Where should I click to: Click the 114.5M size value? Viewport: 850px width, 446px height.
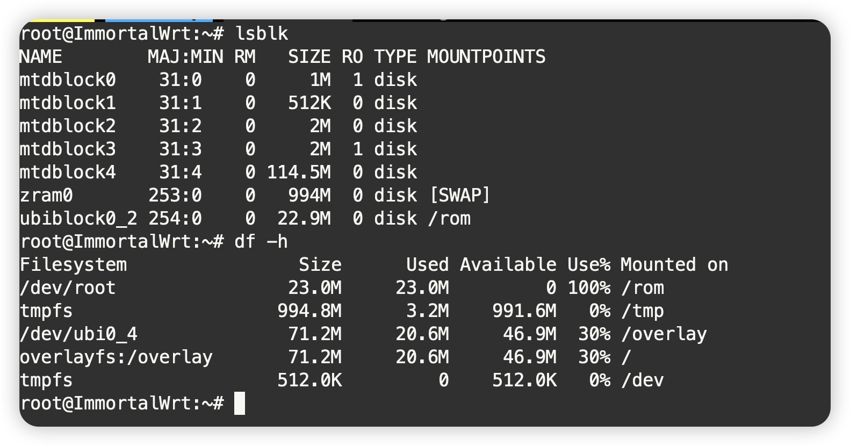point(299,172)
